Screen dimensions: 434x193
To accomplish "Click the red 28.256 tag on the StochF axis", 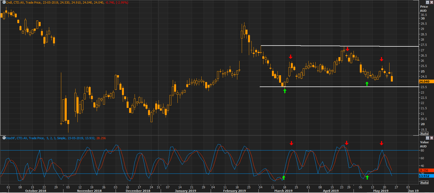I will click(x=426, y=170).
